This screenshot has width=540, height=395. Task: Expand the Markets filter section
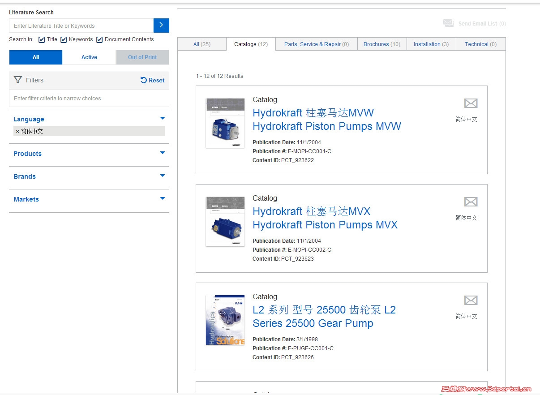point(163,199)
